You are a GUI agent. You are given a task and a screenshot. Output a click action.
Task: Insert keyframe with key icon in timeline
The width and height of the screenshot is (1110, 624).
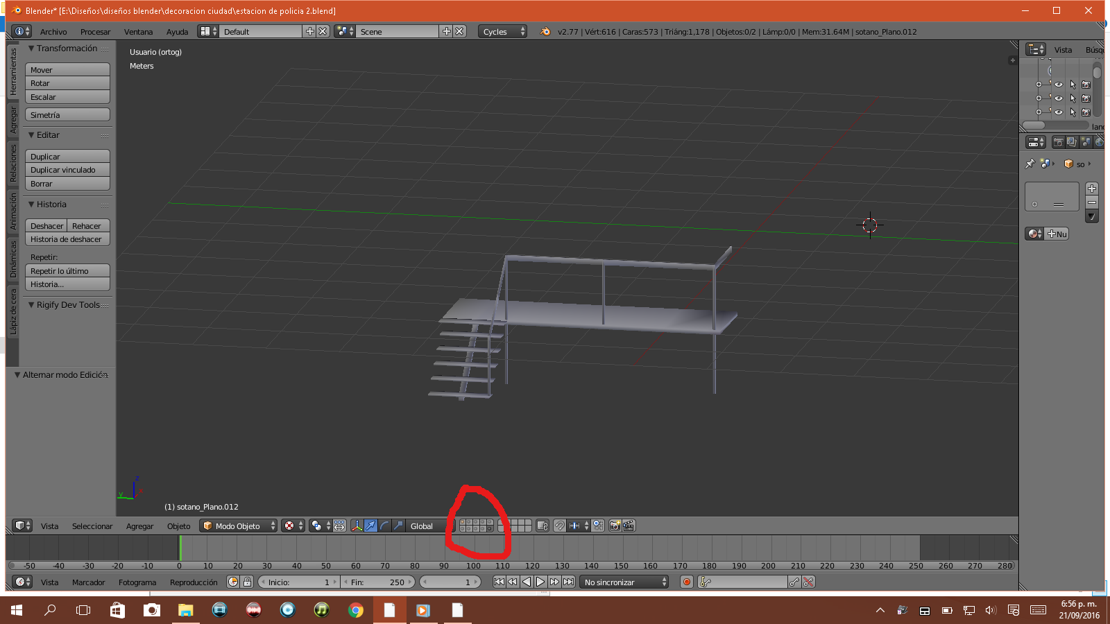794,582
